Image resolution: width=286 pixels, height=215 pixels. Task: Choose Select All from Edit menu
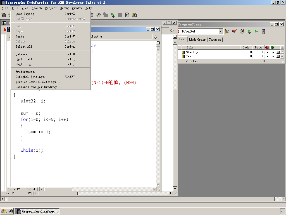click(51, 47)
